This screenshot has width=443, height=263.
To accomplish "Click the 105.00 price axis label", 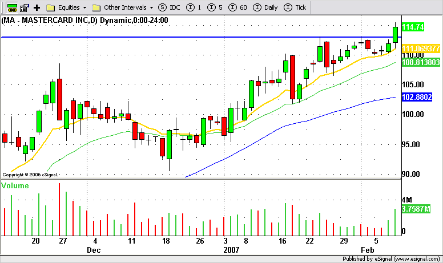I will (x=413, y=84).
